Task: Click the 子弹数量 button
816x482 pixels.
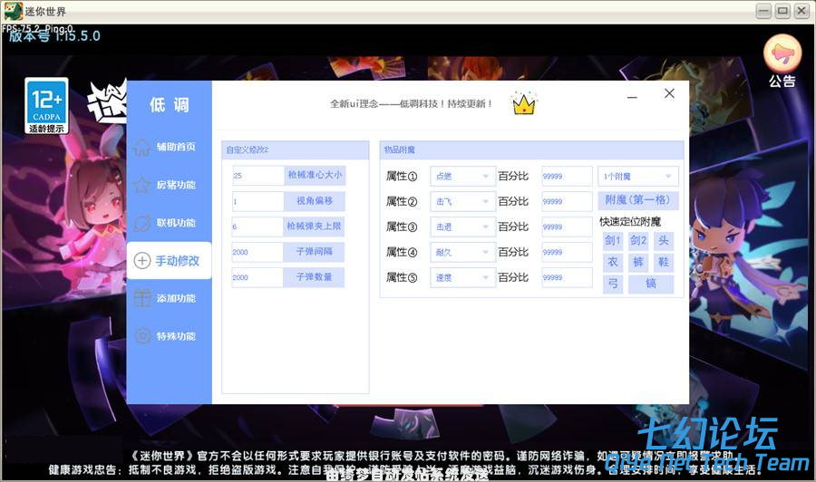Action: coord(314,277)
